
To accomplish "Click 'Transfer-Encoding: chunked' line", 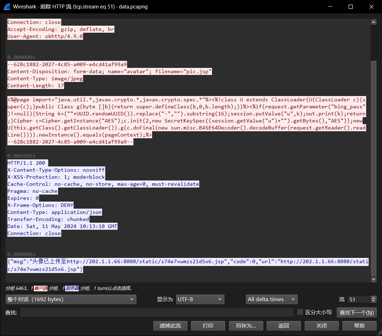I will tap(48, 220).
